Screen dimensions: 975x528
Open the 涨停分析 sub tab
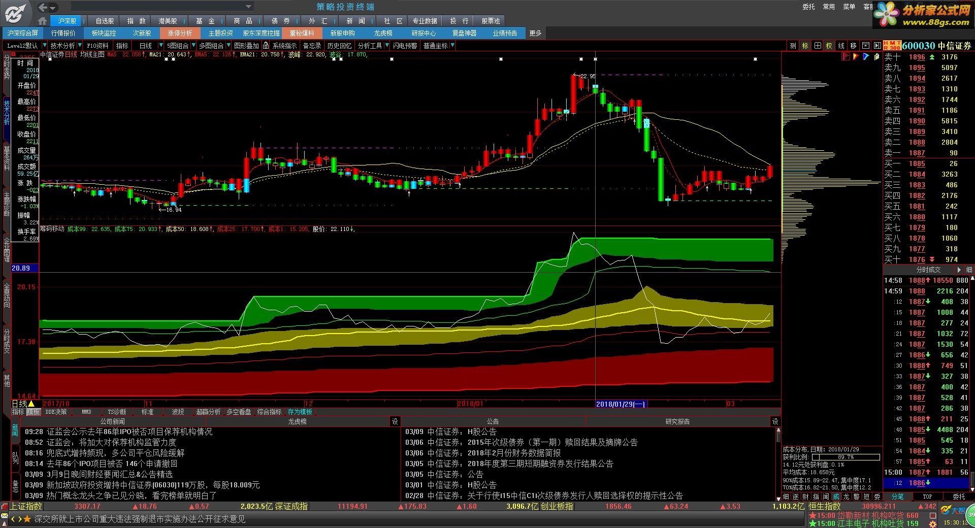pyautogui.click(x=180, y=33)
